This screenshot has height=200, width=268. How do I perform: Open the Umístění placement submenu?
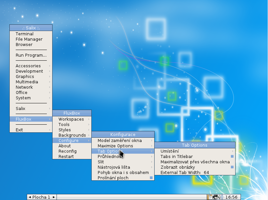(x=195, y=151)
